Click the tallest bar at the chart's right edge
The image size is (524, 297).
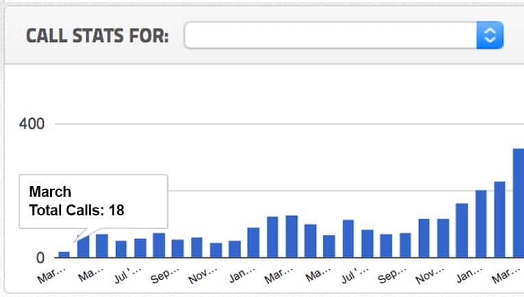click(x=519, y=203)
